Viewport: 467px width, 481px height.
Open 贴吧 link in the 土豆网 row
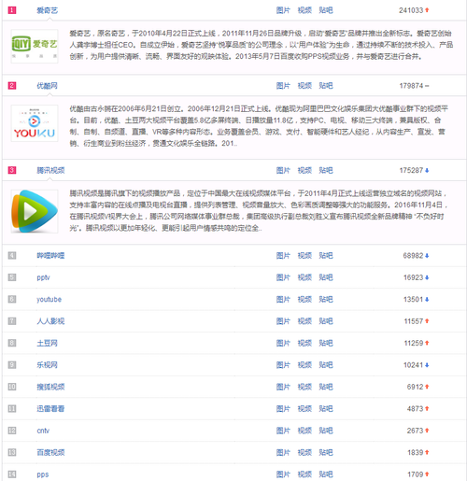pyautogui.click(x=326, y=343)
